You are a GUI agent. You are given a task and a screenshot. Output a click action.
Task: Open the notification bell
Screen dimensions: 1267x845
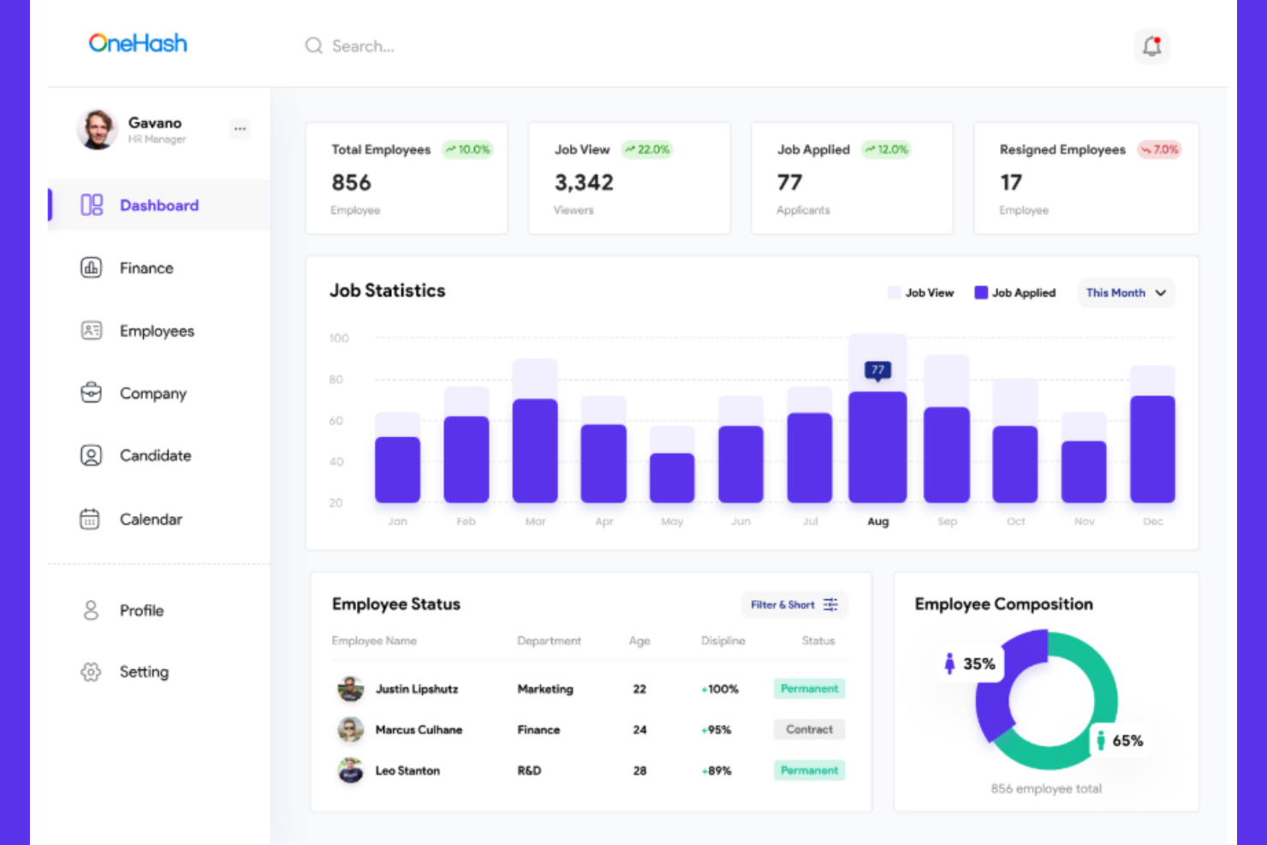pos(1151,46)
